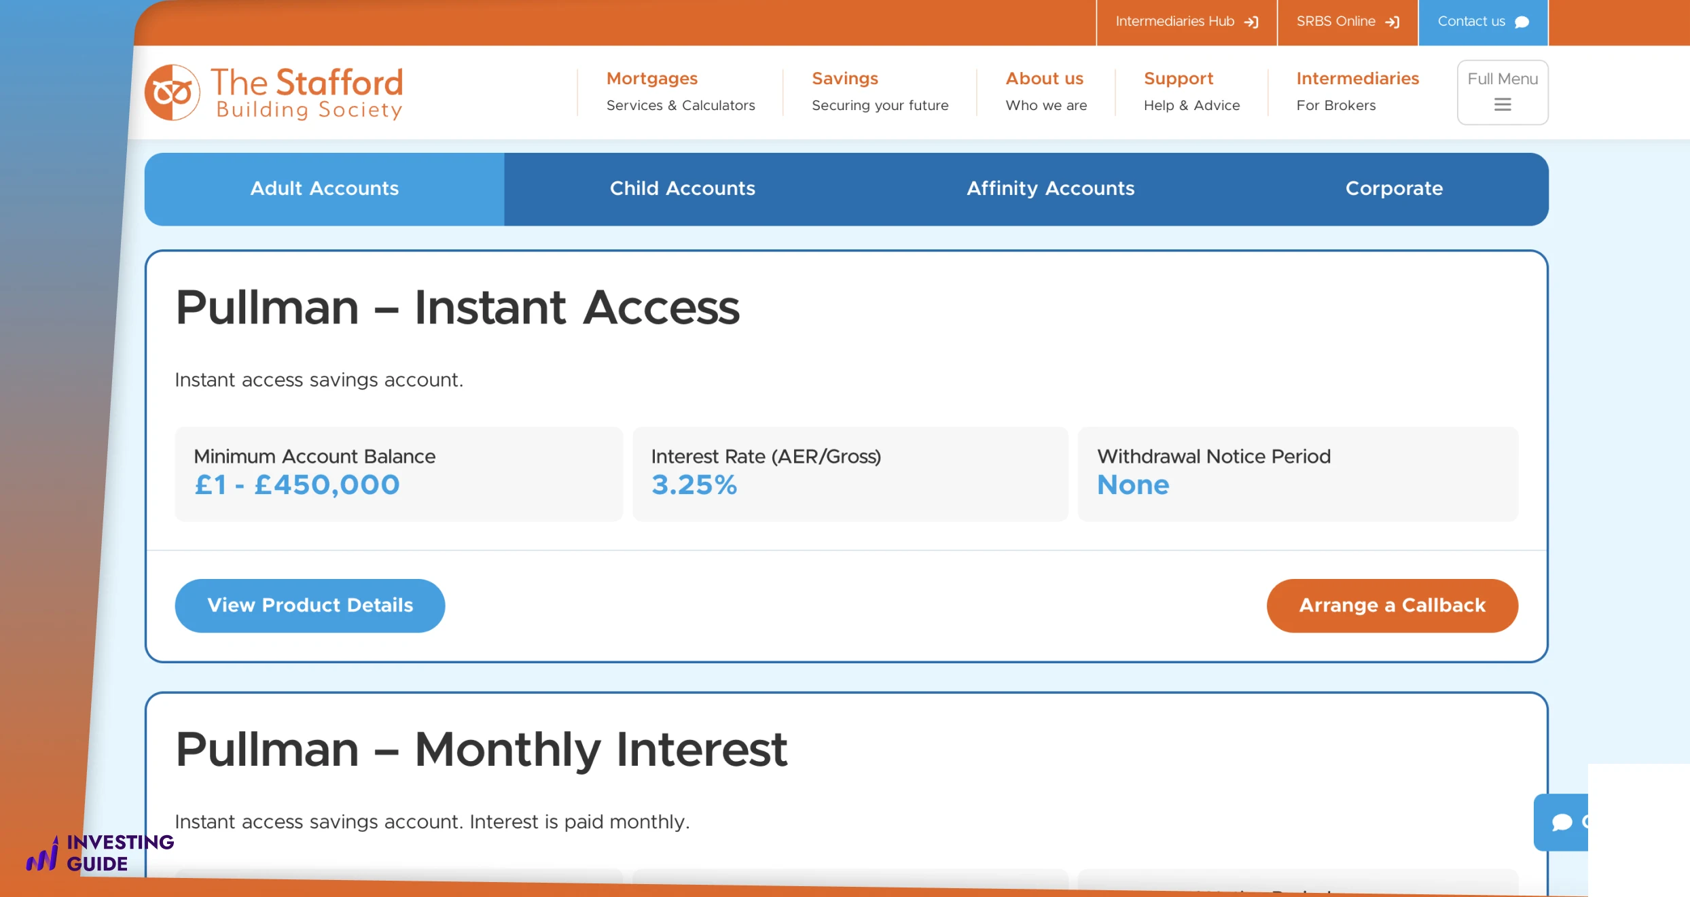Select the Adult Accounts tab

(x=324, y=188)
